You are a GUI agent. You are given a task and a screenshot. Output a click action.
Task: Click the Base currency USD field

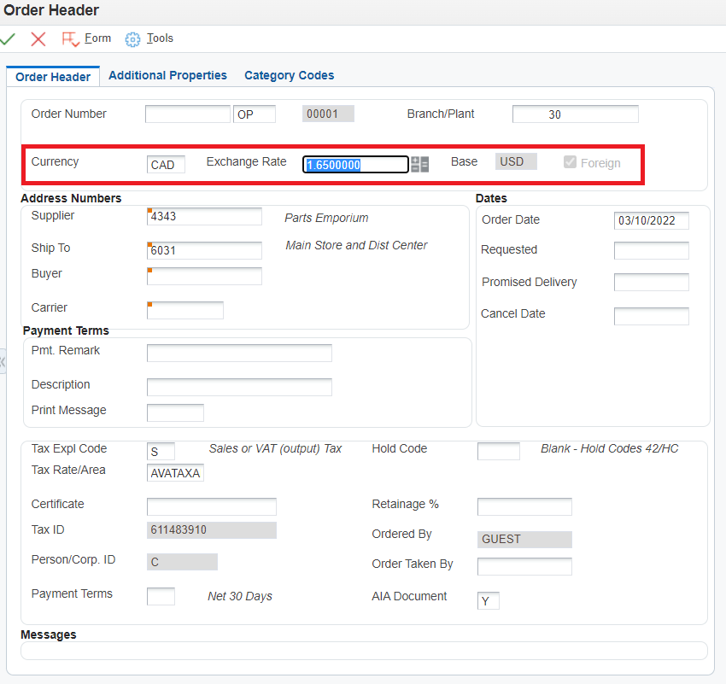click(516, 161)
